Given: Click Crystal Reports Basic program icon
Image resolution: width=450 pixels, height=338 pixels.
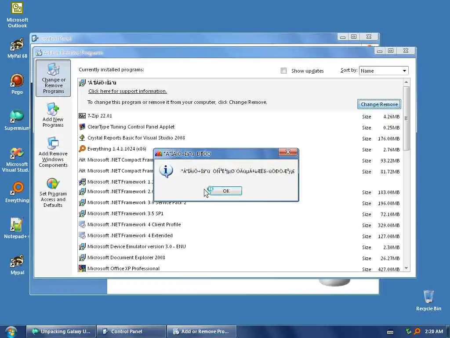Looking at the screenshot, I should pos(82,138).
